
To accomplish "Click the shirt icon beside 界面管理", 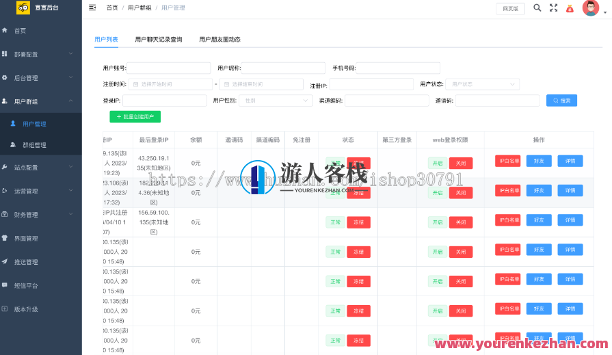I will (5, 238).
